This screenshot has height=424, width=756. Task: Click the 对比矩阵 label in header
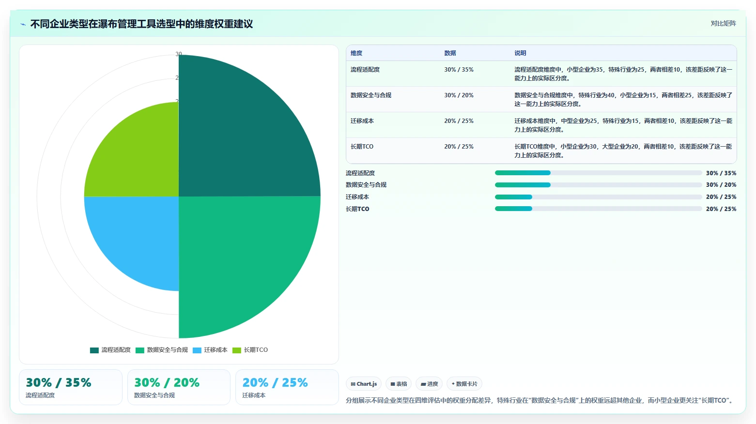click(x=723, y=23)
